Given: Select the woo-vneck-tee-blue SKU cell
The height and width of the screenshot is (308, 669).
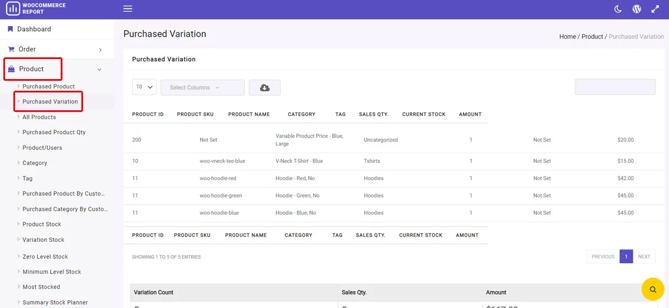Looking at the screenshot, I should [x=222, y=161].
